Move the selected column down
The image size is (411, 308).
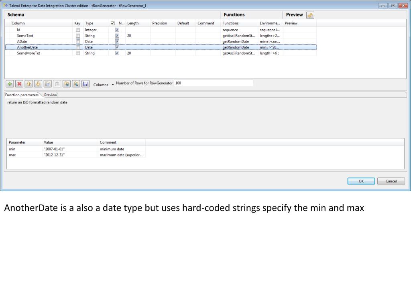pyautogui.click(x=38, y=84)
